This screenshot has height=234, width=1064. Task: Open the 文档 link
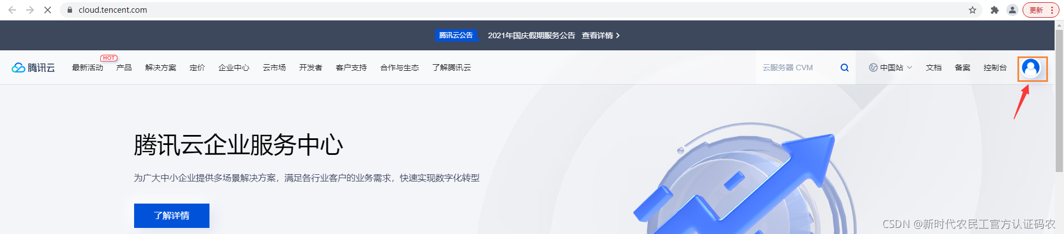934,67
